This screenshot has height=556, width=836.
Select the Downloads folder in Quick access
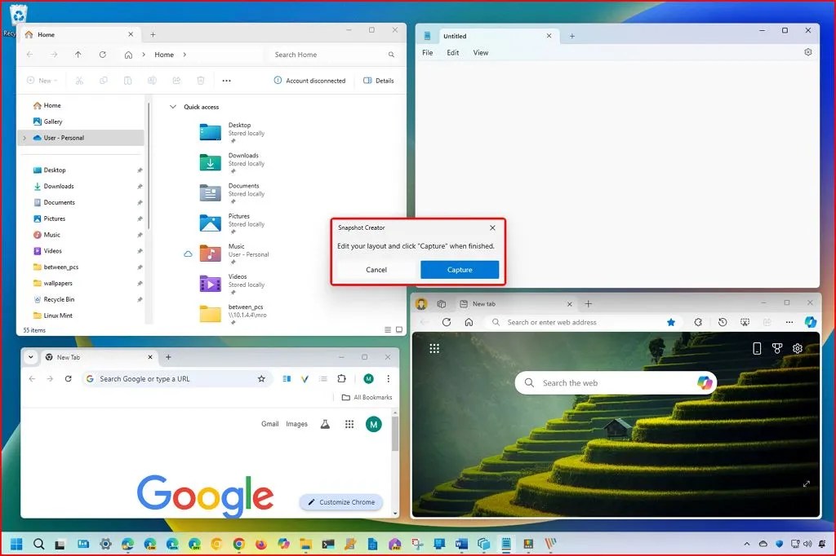(233, 162)
